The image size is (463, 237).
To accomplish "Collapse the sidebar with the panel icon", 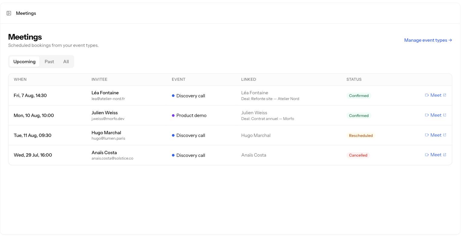I will point(9,13).
